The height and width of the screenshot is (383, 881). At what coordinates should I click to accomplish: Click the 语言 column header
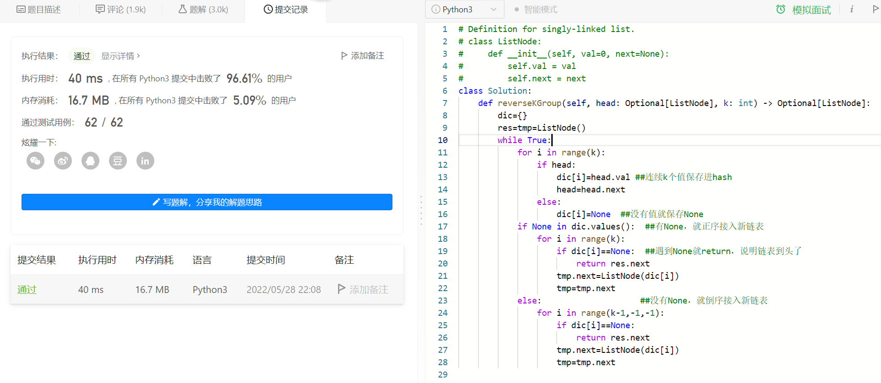202,260
